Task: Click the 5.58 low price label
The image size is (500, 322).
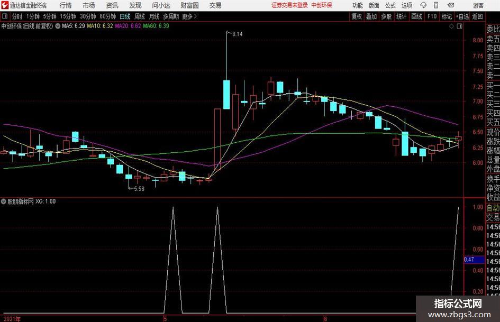Action: point(139,189)
